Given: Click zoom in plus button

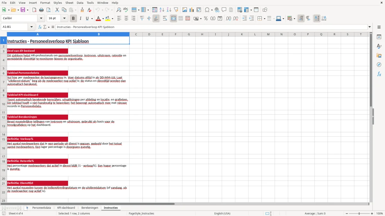Looking at the screenshot, I should click(x=372, y=213).
